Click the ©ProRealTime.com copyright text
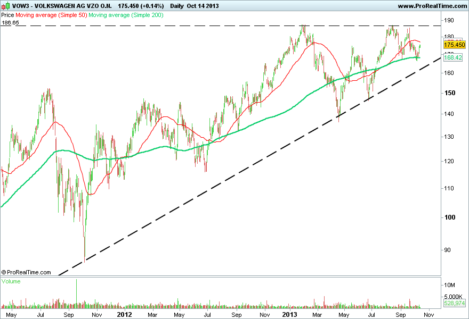 [x=26, y=272]
